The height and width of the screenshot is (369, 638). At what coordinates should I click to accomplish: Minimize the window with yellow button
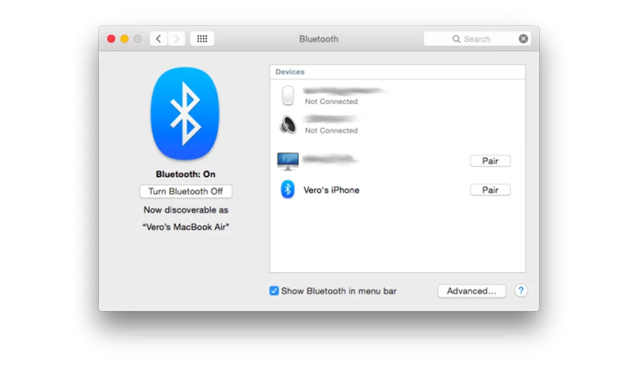point(124,39)
